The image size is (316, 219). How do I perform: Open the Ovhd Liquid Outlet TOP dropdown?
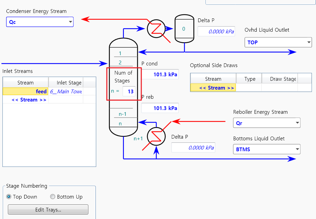(278, 43)
